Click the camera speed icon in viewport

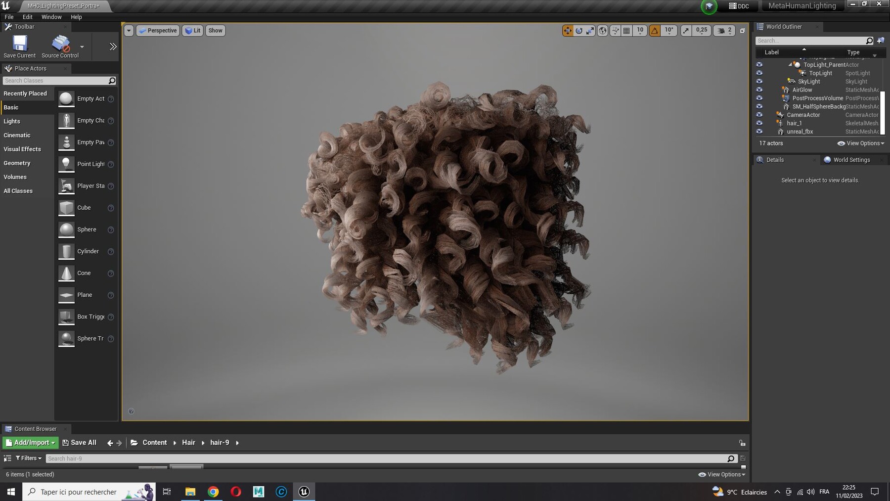(721, 31)
